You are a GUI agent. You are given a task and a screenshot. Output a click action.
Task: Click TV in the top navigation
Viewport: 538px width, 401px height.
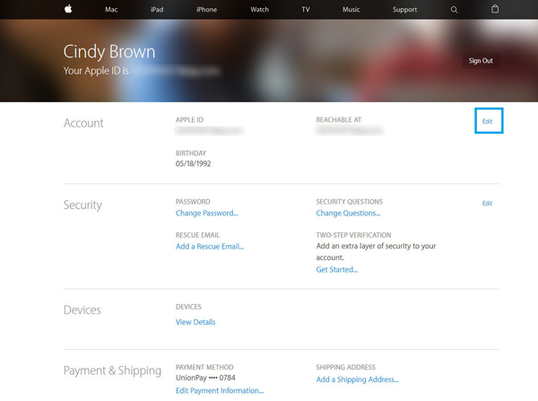click(x=306, y=10)
